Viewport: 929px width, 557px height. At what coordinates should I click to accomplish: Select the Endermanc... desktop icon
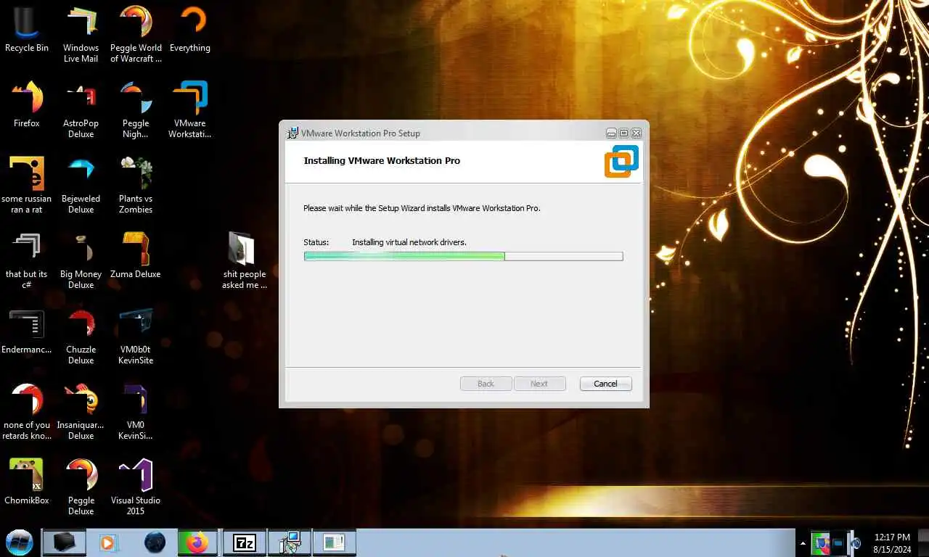coord(26,331)
